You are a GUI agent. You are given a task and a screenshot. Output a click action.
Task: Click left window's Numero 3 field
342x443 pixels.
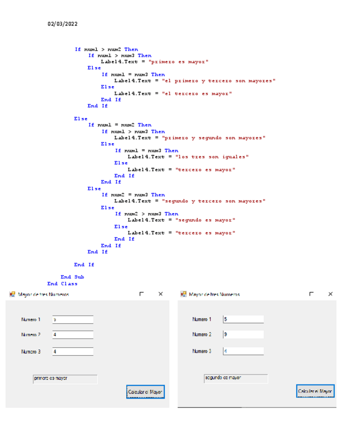point(73,352)
